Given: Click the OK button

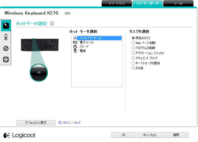Looking at the screenshot, I should click(x=124, y=135).
